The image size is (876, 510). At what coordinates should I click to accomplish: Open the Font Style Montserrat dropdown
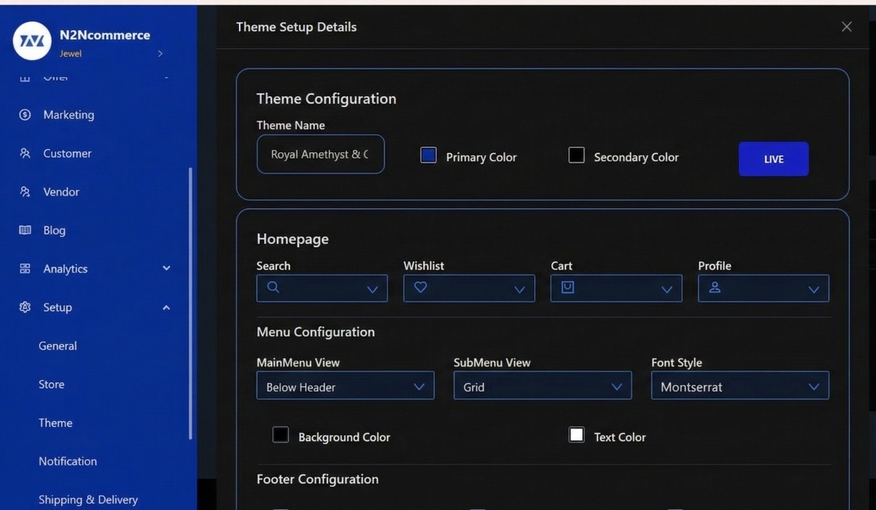tap(740, 386)
